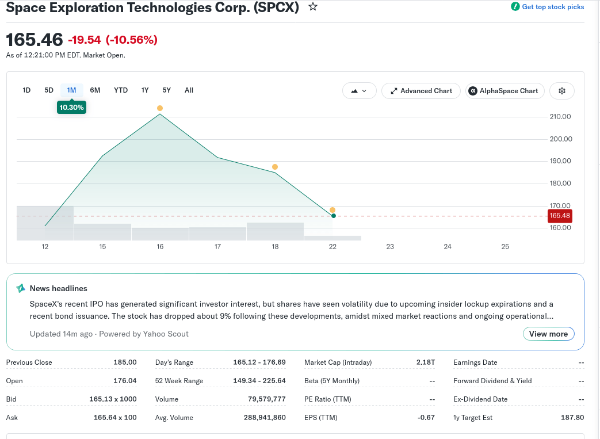Click Bid value 165.13 x 1000

[113, 399]
